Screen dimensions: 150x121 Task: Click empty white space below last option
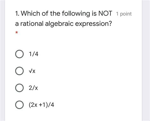point(73,116)
